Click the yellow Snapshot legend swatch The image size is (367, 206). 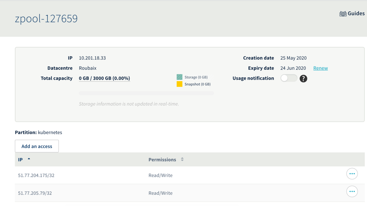(x=179, y=84)
